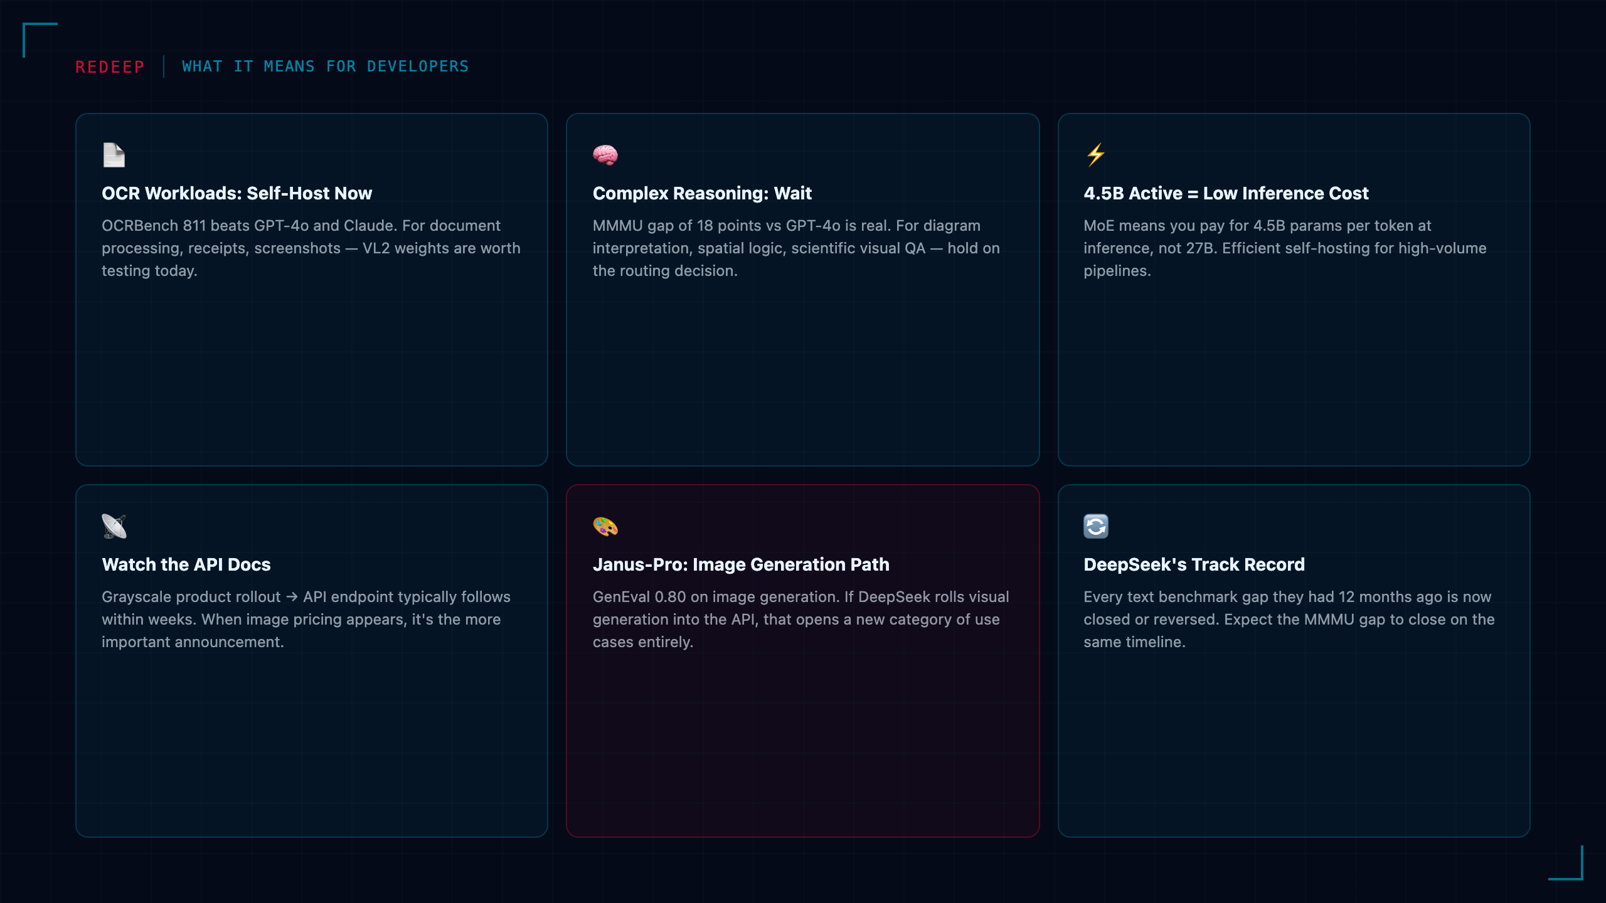Select the Complex Reasoning: Wait title
Viewport: 1606px width, 903px height.
[x=702, y=193]
